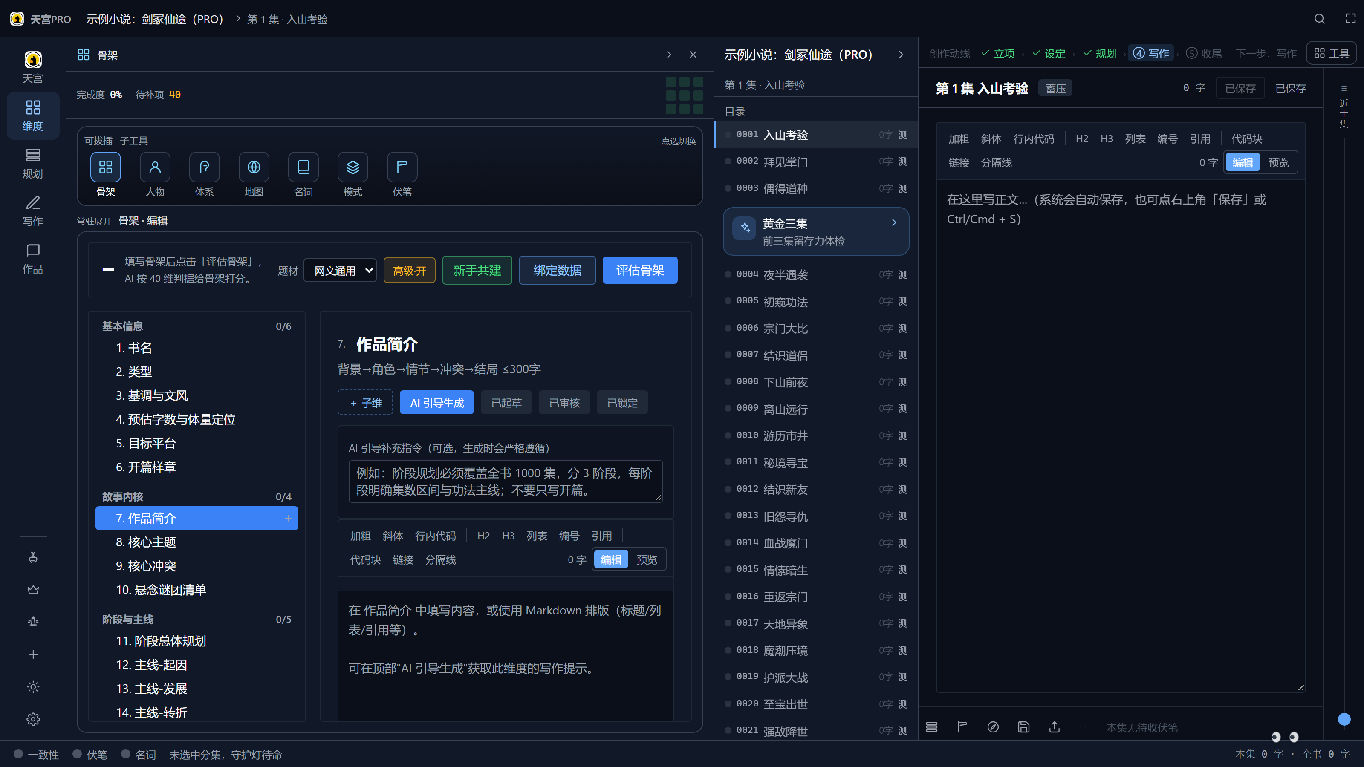Go to 规划 workflow step
This screenshot has width=1364, height=767.
coord(1100,53)
